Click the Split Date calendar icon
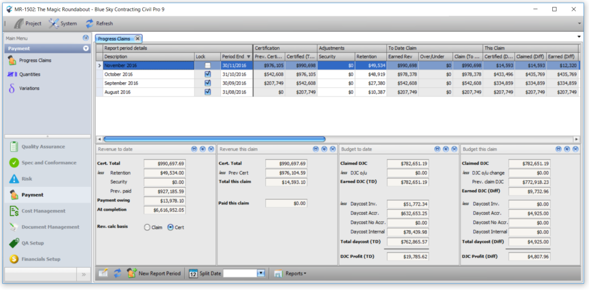 [x=193, y=273]
